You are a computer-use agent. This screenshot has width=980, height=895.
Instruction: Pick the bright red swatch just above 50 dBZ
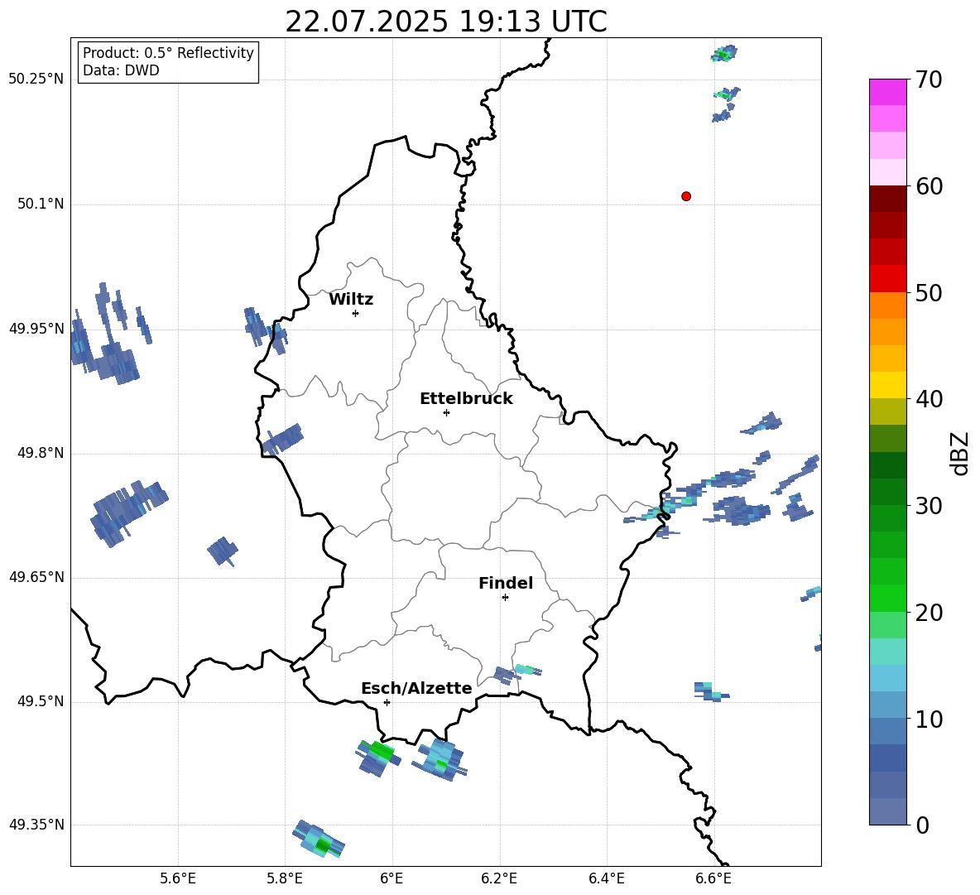[x=888, y=279]
